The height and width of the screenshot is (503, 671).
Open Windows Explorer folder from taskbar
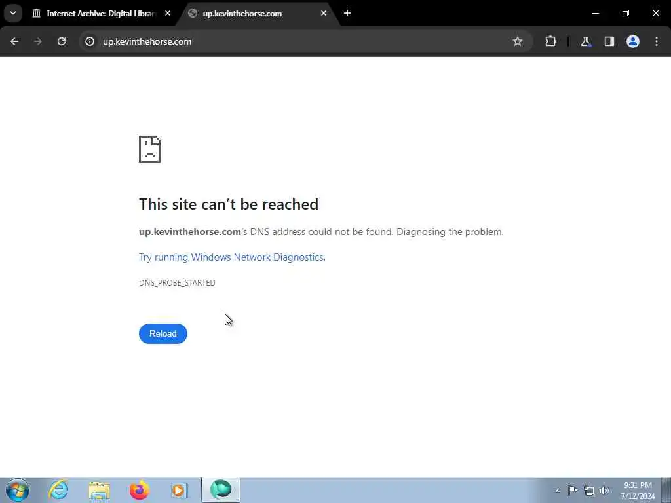click(100, 490)
